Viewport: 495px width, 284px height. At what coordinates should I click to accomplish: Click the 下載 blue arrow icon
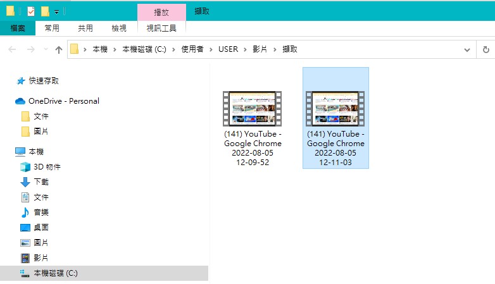[x=25, y=182]
